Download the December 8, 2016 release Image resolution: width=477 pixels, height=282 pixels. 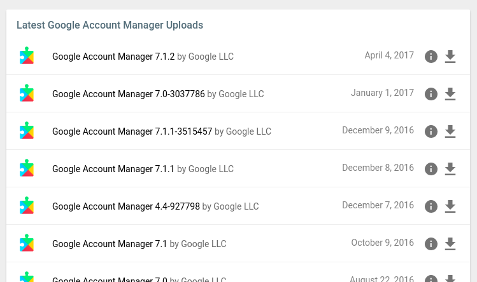(450, 169)
